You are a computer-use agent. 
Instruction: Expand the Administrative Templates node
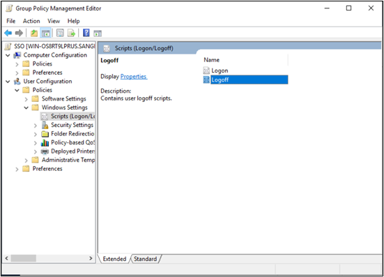point(26,160)
